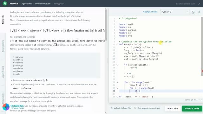Click Exit Full Screen View
This screenshot has height=114, width=203.
(186, 4)
